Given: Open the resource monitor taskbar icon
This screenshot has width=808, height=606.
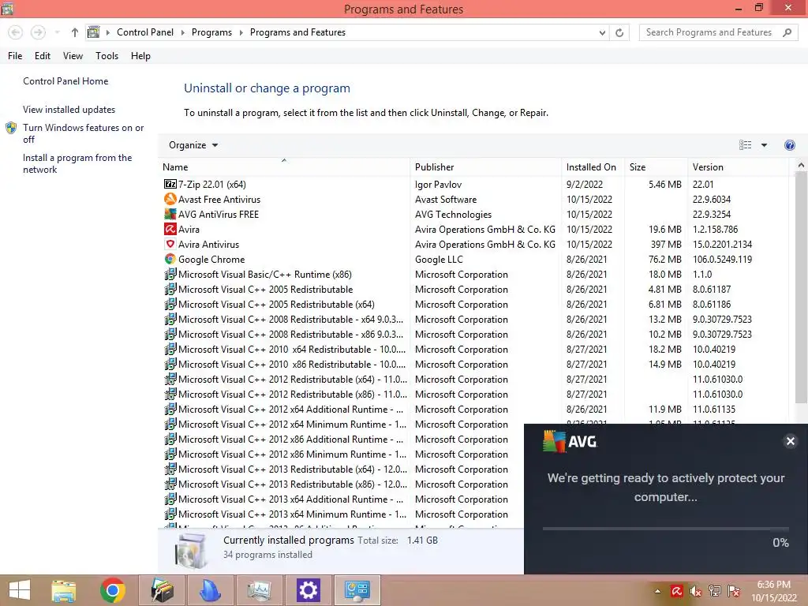Looking at the screenshot, I should pyautogui.click(x=259, y=590).
